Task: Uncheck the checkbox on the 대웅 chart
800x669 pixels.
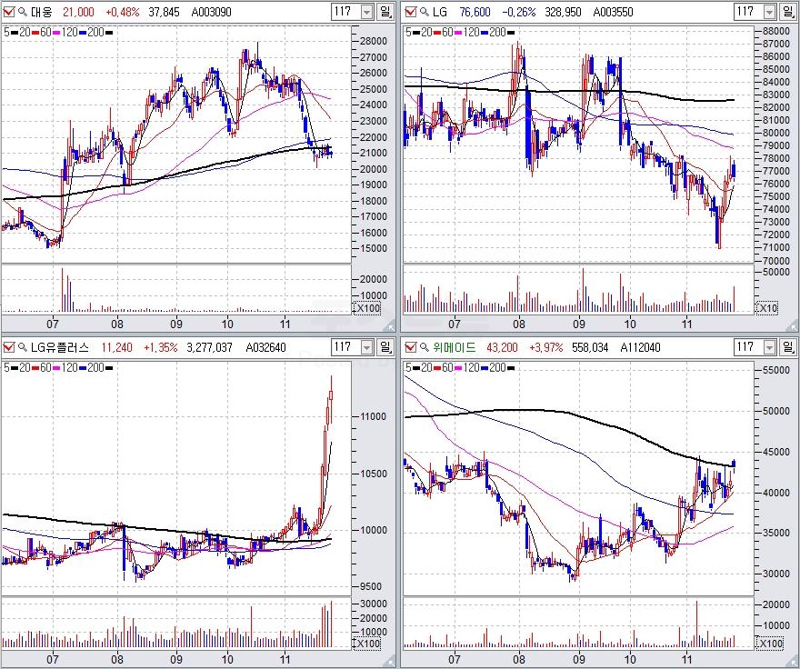Action: pos(9,12)
